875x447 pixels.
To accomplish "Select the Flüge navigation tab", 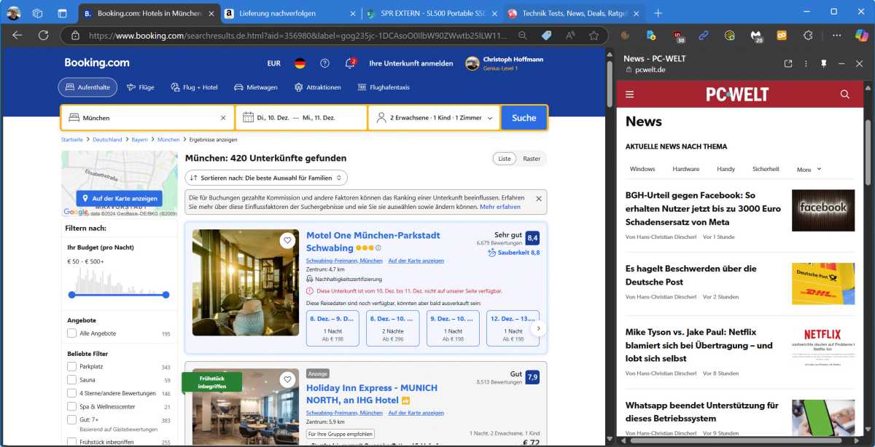I will point(140,87).
